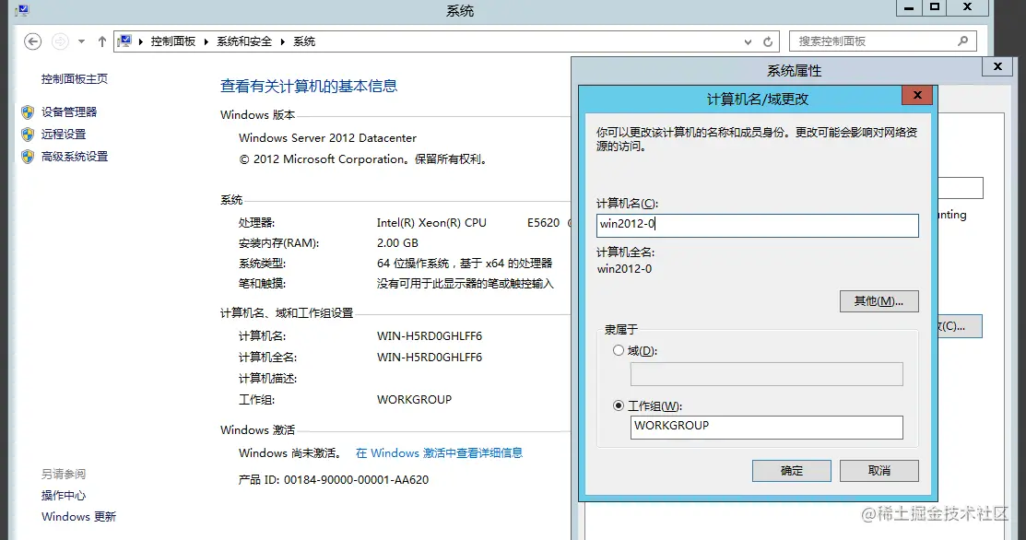1026x540 pixels.
Task: Click the shield icon beside 远程设置
Action: point(28,135)
